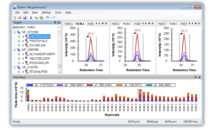Screen dimensions: 217x130
Task: Pin the Targets panel with the pushpin icon
Action: pos(55,23)
